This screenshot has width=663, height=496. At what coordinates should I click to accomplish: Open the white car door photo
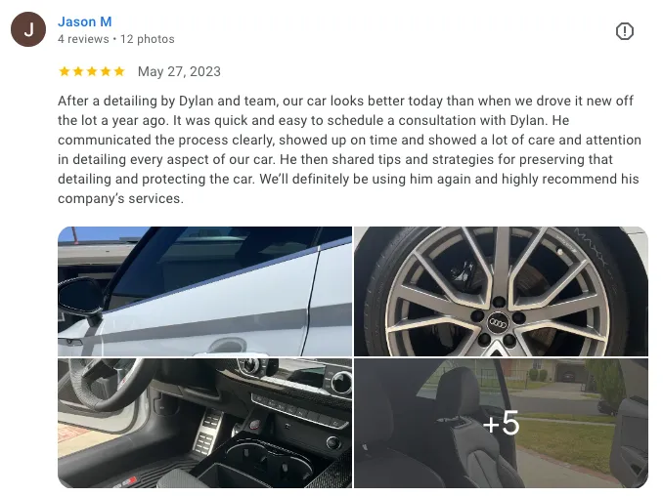click(204, 291)
